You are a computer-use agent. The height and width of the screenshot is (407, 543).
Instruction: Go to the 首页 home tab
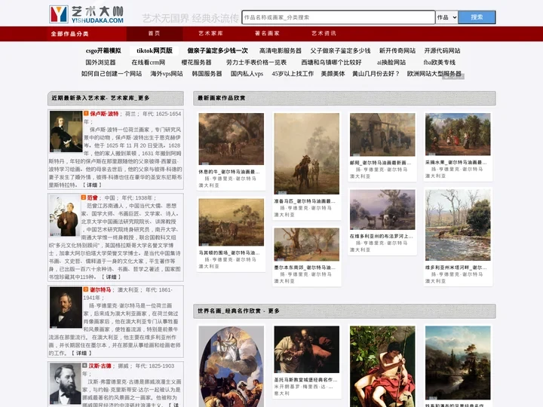(154, 34)
